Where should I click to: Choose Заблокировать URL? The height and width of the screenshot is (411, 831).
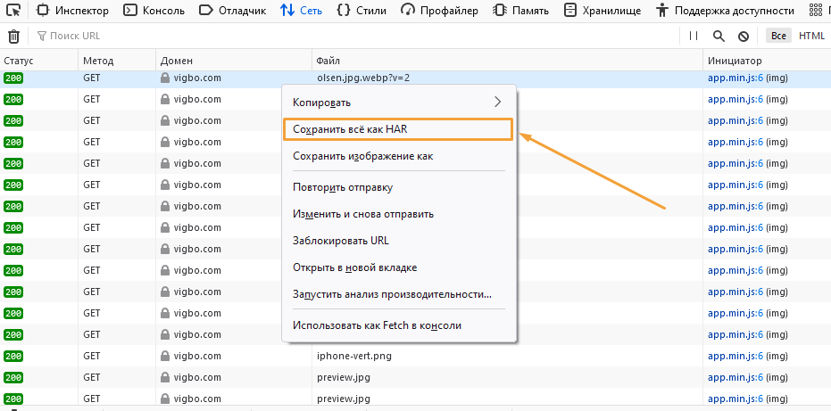click(x=399, y=241)
